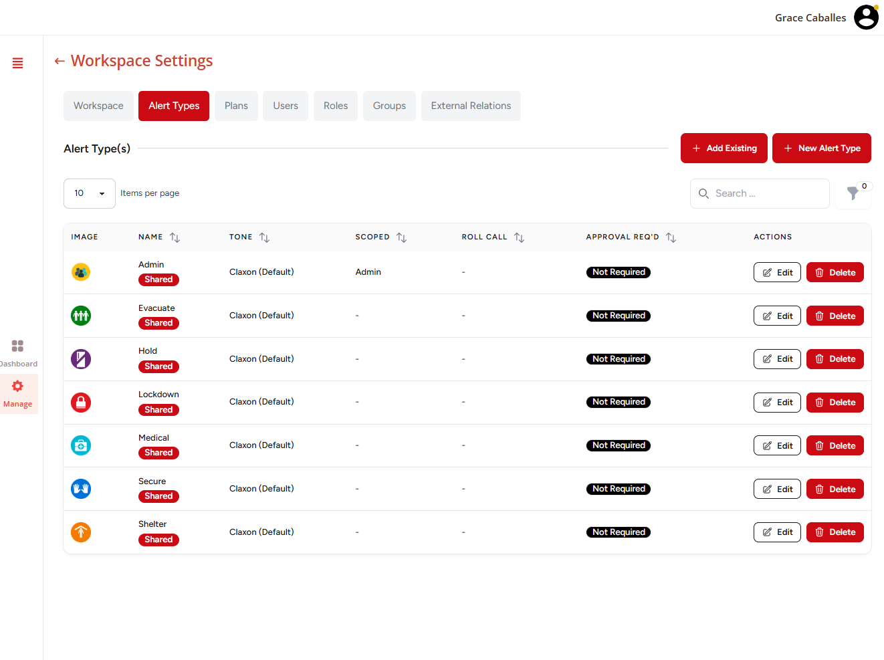Click the Admin alert type image
The height and width of the screenshot is (660, 884).
(81, 272)
